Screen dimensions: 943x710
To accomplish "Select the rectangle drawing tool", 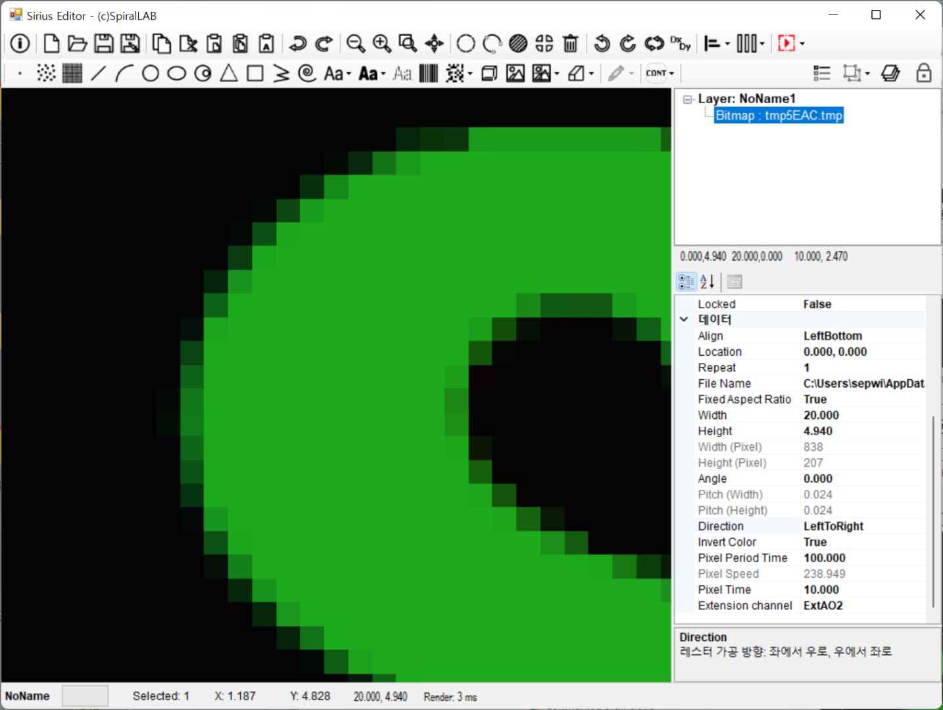I will click(x=255, y=73).
